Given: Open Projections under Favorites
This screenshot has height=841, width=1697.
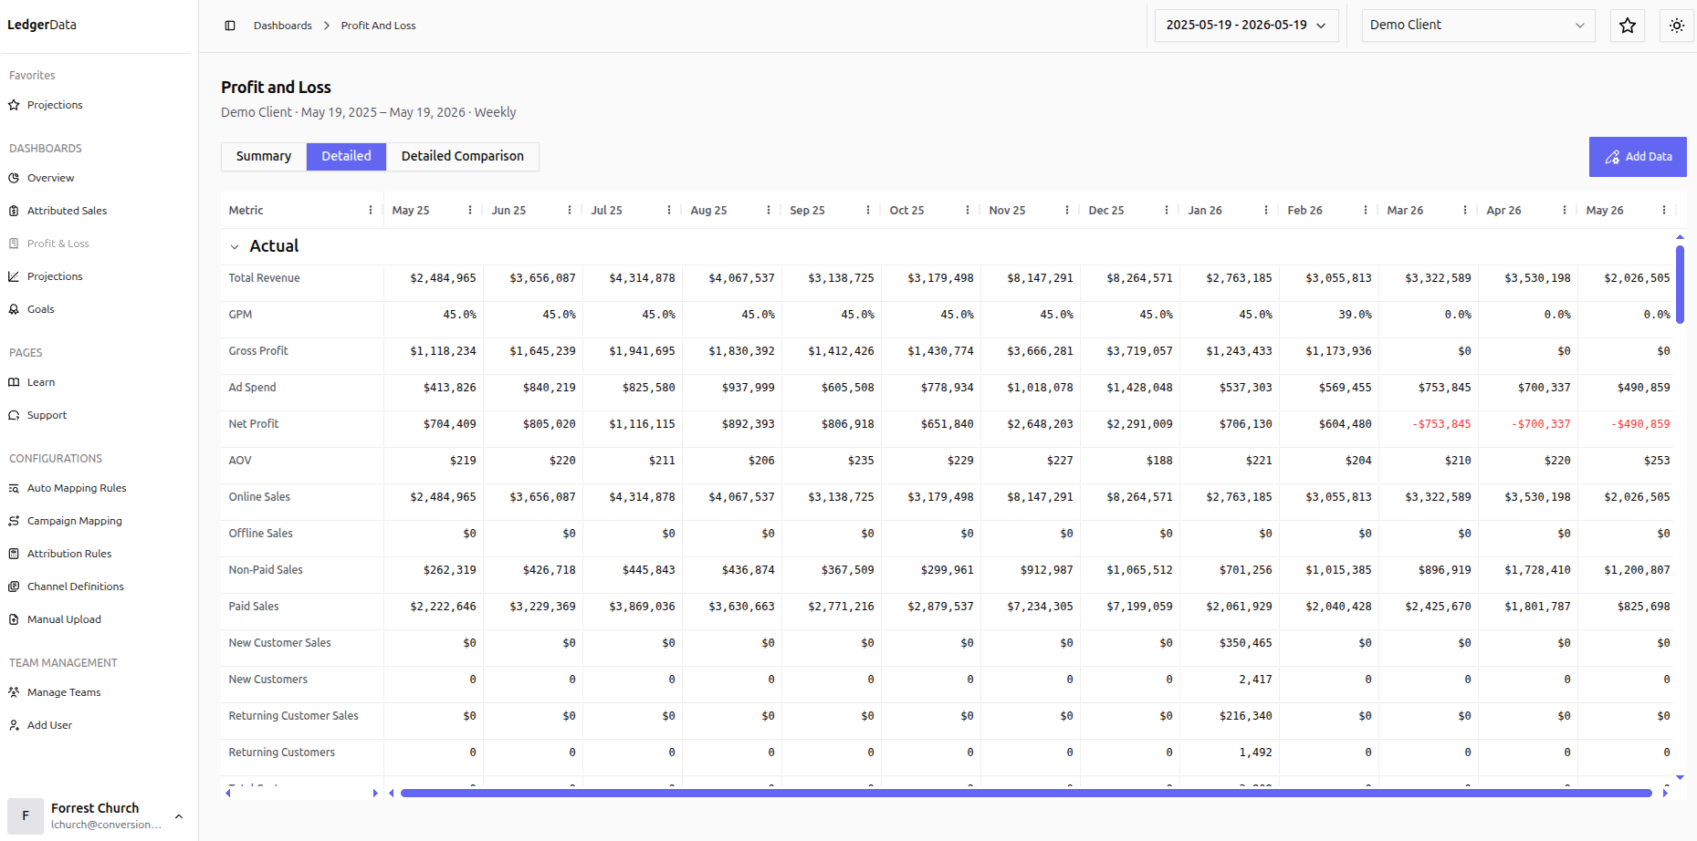Looking at the screenshot, I should tap(55, 105).
